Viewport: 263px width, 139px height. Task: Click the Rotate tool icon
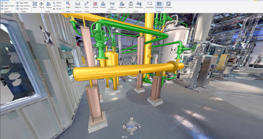(x=49, y=4)
